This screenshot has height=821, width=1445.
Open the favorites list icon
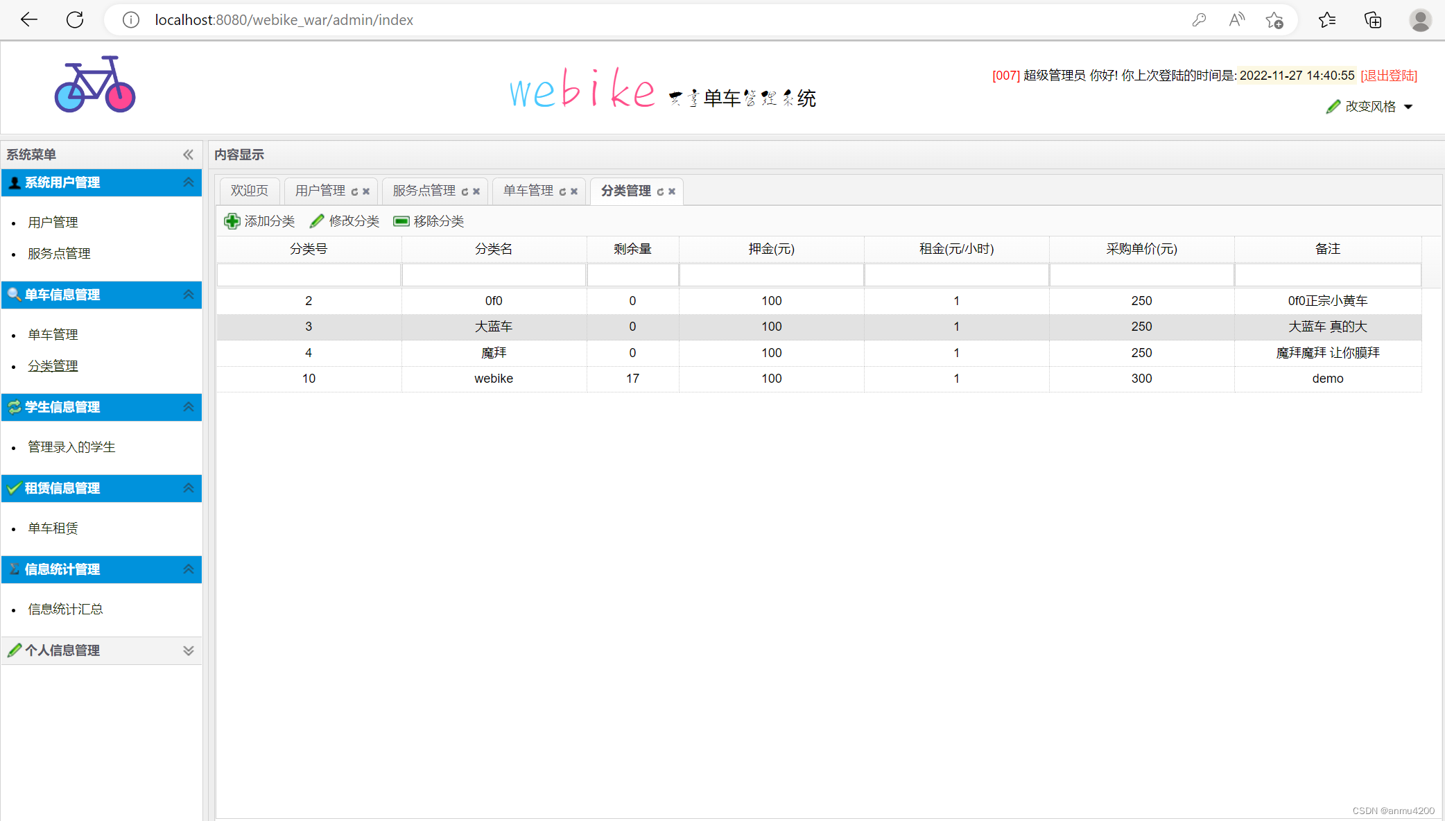click(1327, 20)
